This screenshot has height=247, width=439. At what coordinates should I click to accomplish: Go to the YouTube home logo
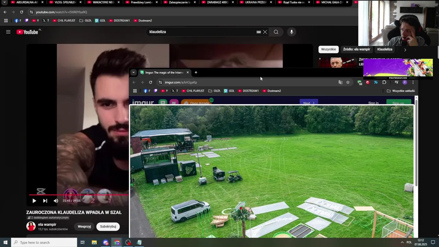point(27,32)
